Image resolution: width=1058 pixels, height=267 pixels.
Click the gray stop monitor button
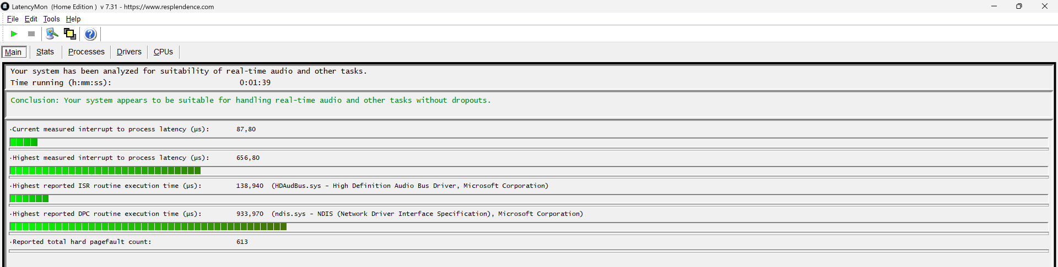(x=31, y=34)
